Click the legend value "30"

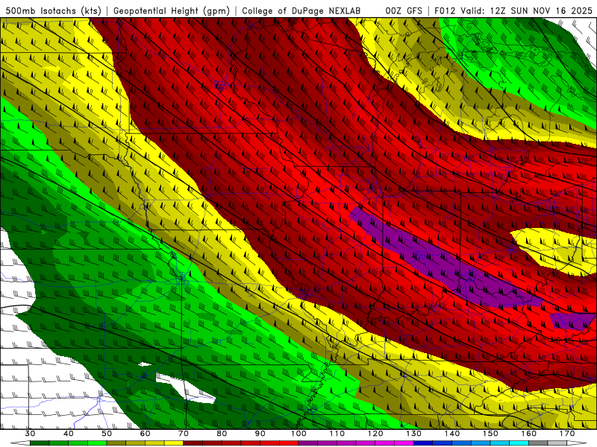(x=30, y=434)
